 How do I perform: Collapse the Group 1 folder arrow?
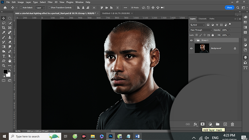coord(195,40)
